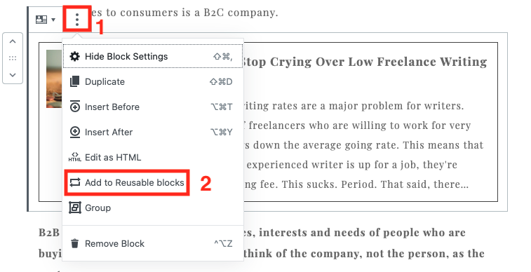Image resolution: width=531 pixels, height=272 pixels.
Task: Click the block drag handle dots
Action: click(13, 58)
